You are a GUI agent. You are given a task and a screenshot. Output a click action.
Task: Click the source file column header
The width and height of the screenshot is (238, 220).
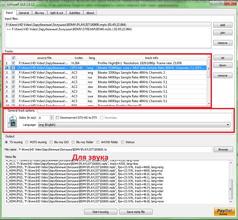point(44,58)
